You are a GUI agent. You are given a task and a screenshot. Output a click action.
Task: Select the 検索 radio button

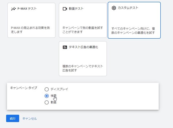(x=47, y=96)
